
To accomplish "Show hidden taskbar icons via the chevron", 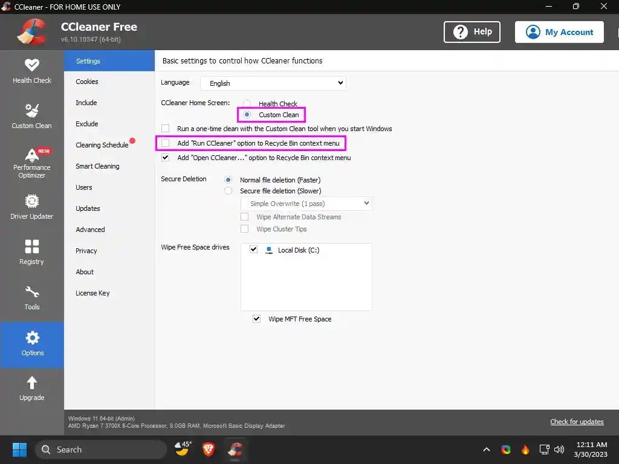I will [486, 449].
